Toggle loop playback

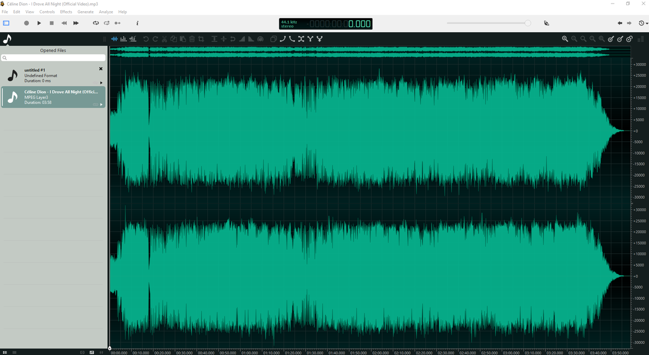coord(96,23)
